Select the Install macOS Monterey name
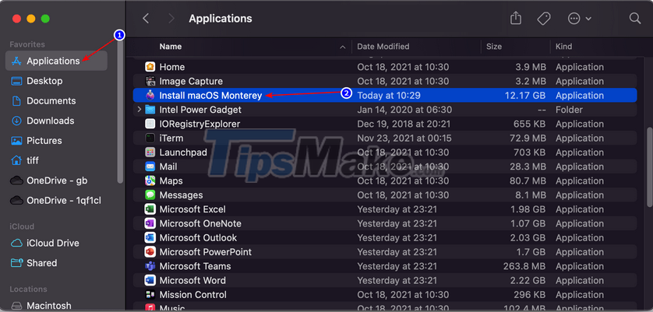Screen dimensions: 653x312 pyautogui.click(x=210, y=95)
